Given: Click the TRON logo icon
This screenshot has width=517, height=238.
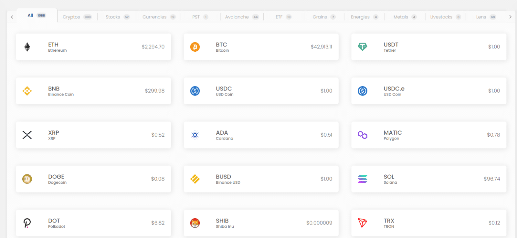Looking at the screenshot, I should (363, 222).
